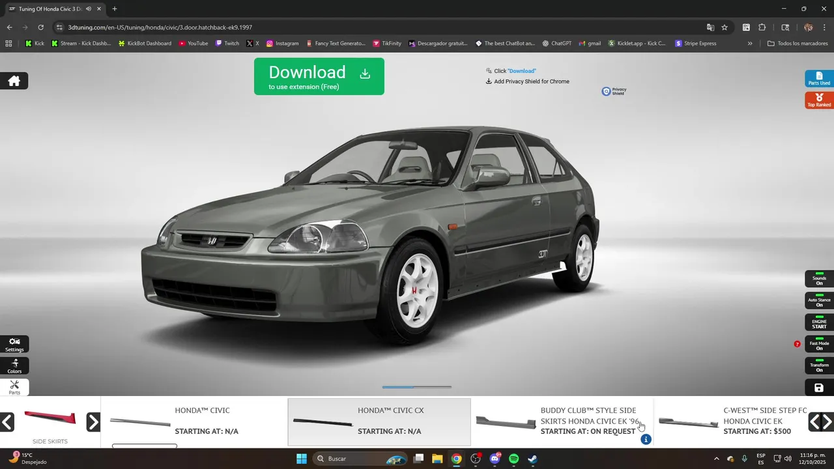
Task: Click the blue "Download" link text
Action: (x=522, y=71)
